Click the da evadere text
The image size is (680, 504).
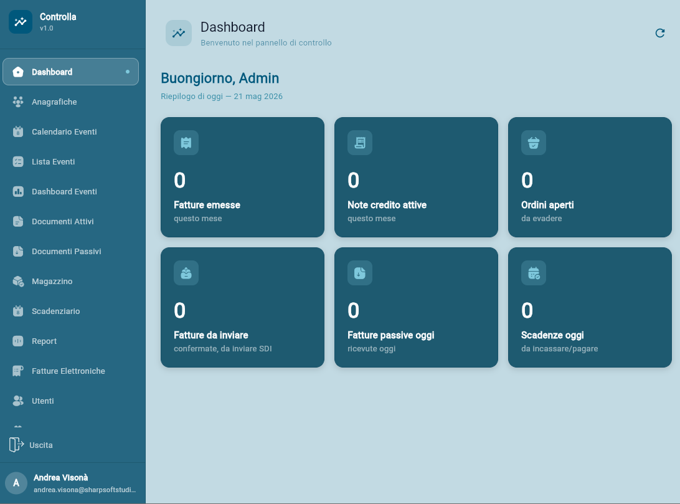coord(541,219)
